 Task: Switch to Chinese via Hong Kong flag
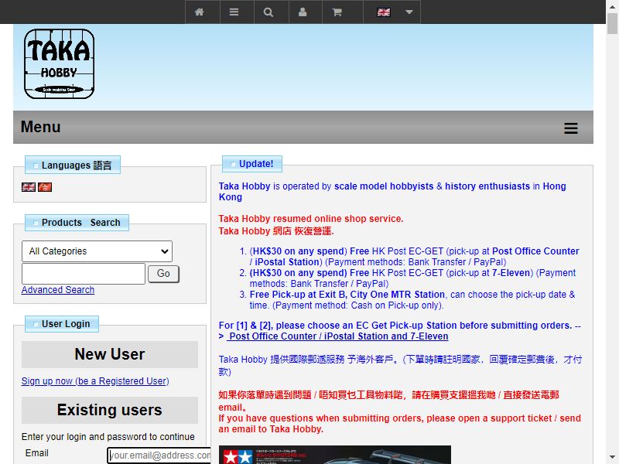45,187
